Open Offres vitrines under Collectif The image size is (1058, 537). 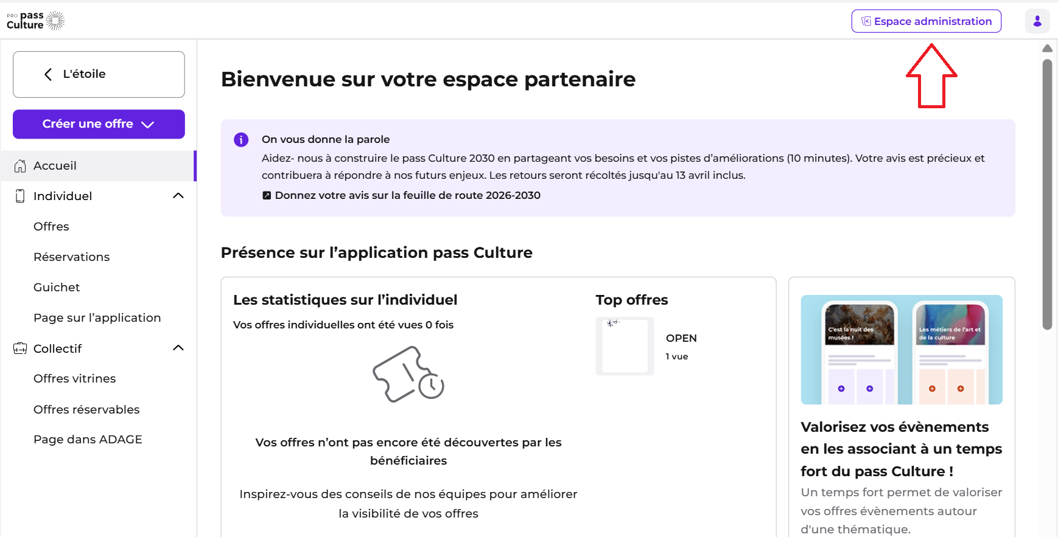coord(75,378)
